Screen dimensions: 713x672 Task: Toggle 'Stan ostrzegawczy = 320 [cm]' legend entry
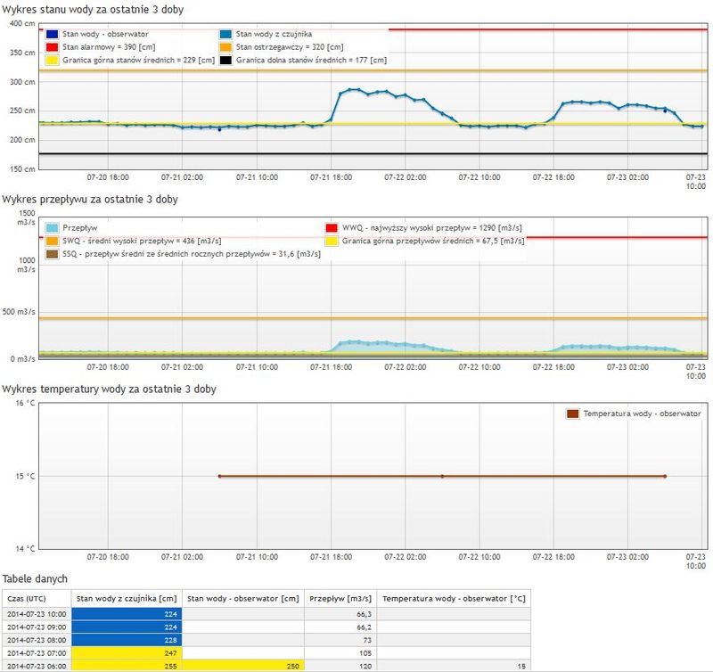coord(287,47)
